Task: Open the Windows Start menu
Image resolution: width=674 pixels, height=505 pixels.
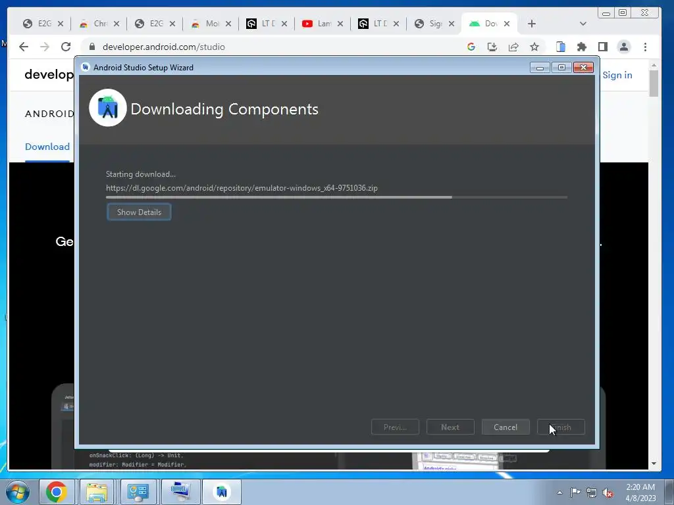Action: (18, 492)
